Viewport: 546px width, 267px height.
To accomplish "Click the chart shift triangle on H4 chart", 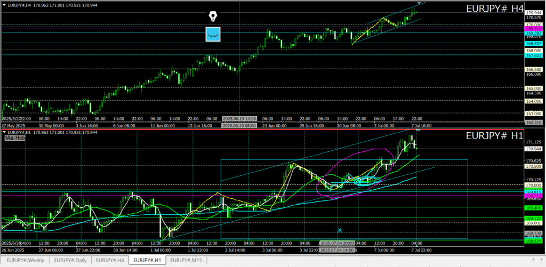I will click(419, 3).
